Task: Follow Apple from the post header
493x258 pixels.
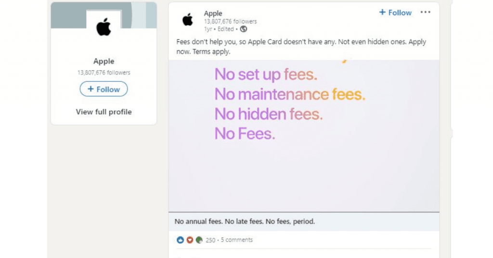Action: [395, 13]
